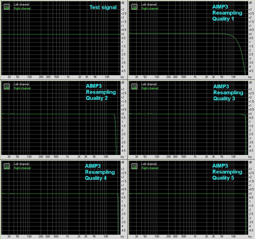Click the "AIMP3 Resampling Quality 4" title
Image resolution: width=255 pixels, height=239 pixels.
100,172
